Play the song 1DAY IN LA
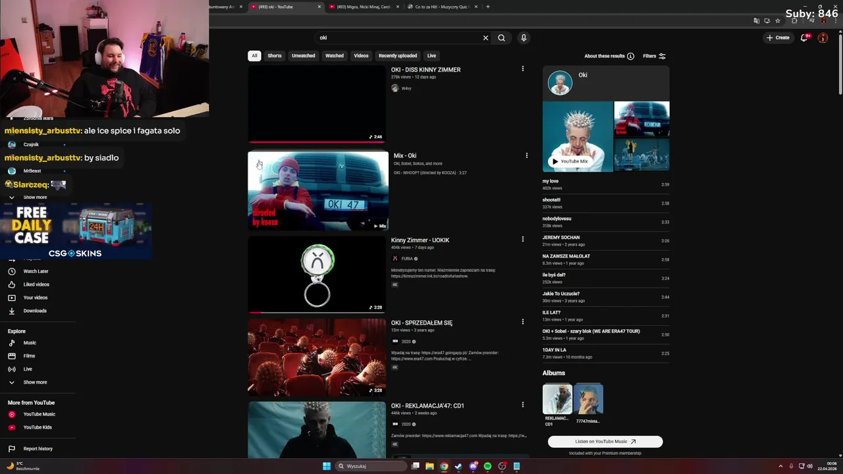This screenshot has height=474, width=843. (x=606, y=353)
